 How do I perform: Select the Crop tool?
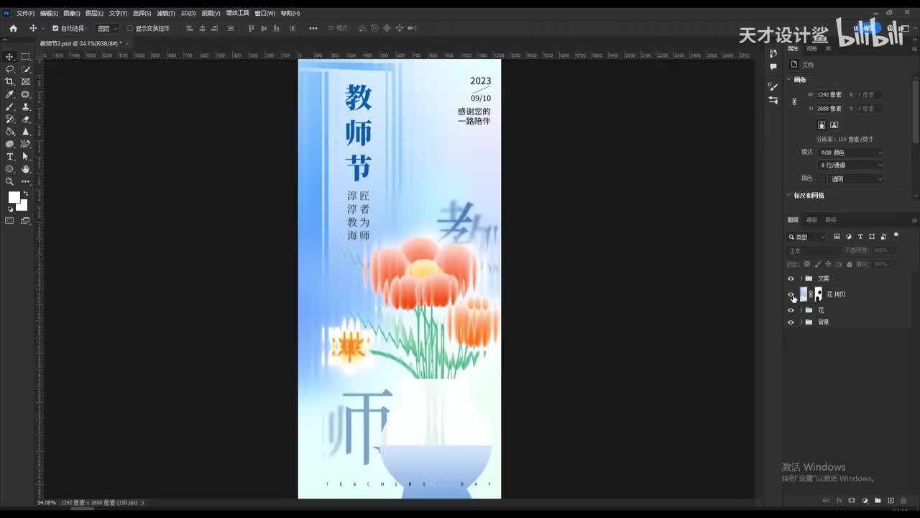[x=10, y=81]
